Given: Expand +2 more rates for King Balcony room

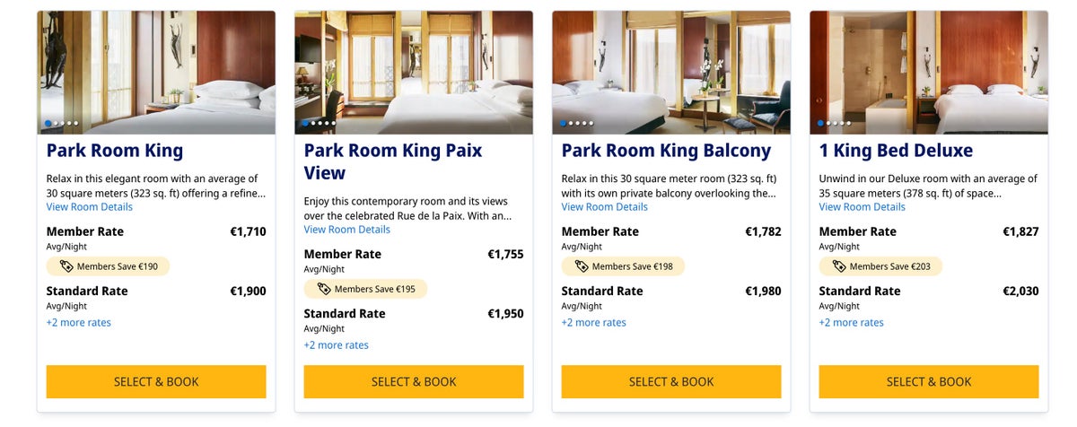Looking at the screenshot, I should 594,322.
